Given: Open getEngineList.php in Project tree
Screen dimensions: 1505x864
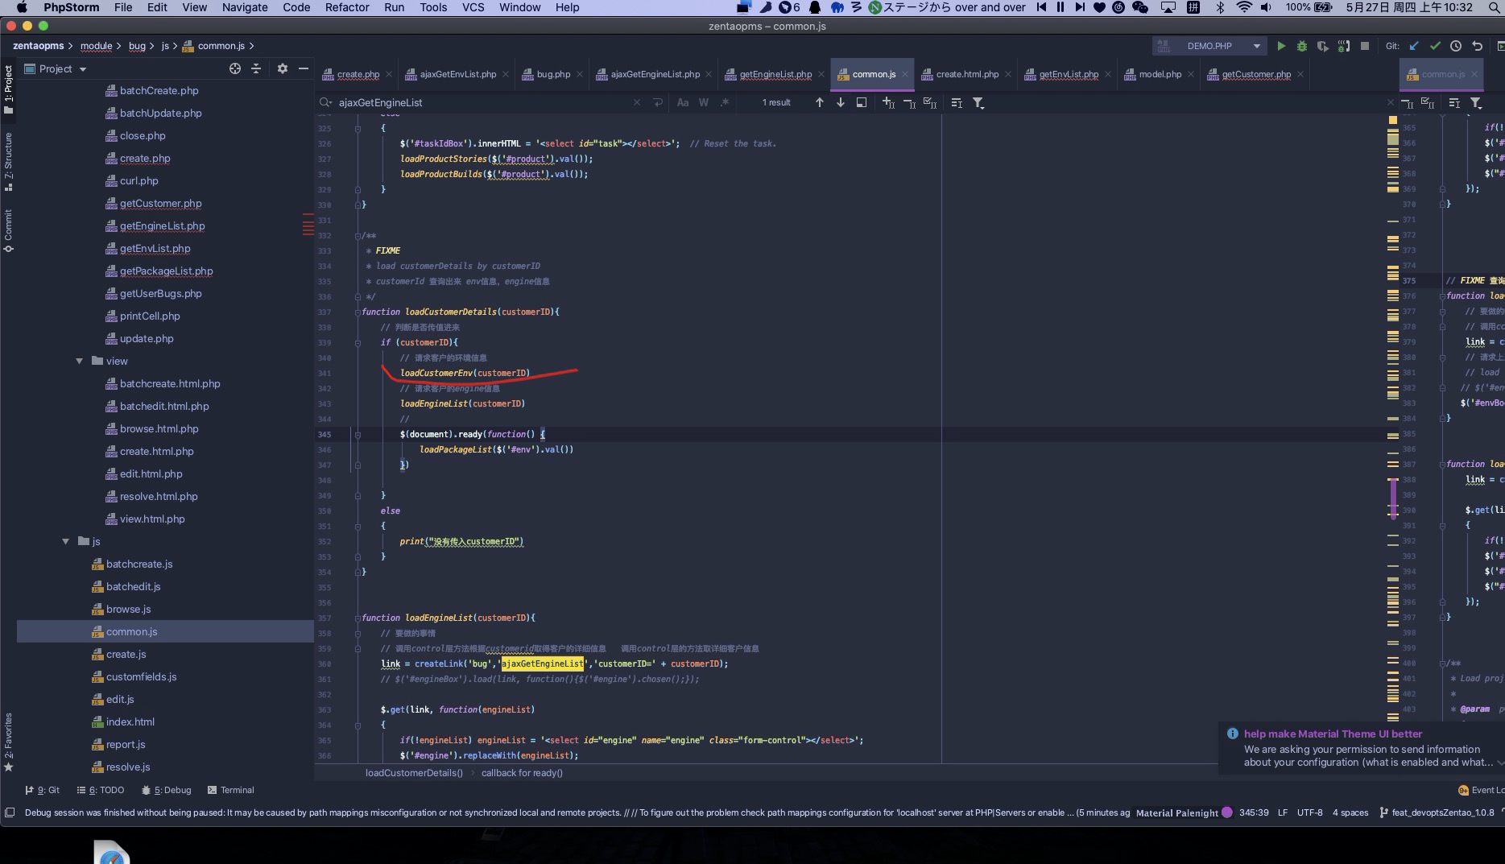Looking at the screenshot, I should [x=162, y=225].
